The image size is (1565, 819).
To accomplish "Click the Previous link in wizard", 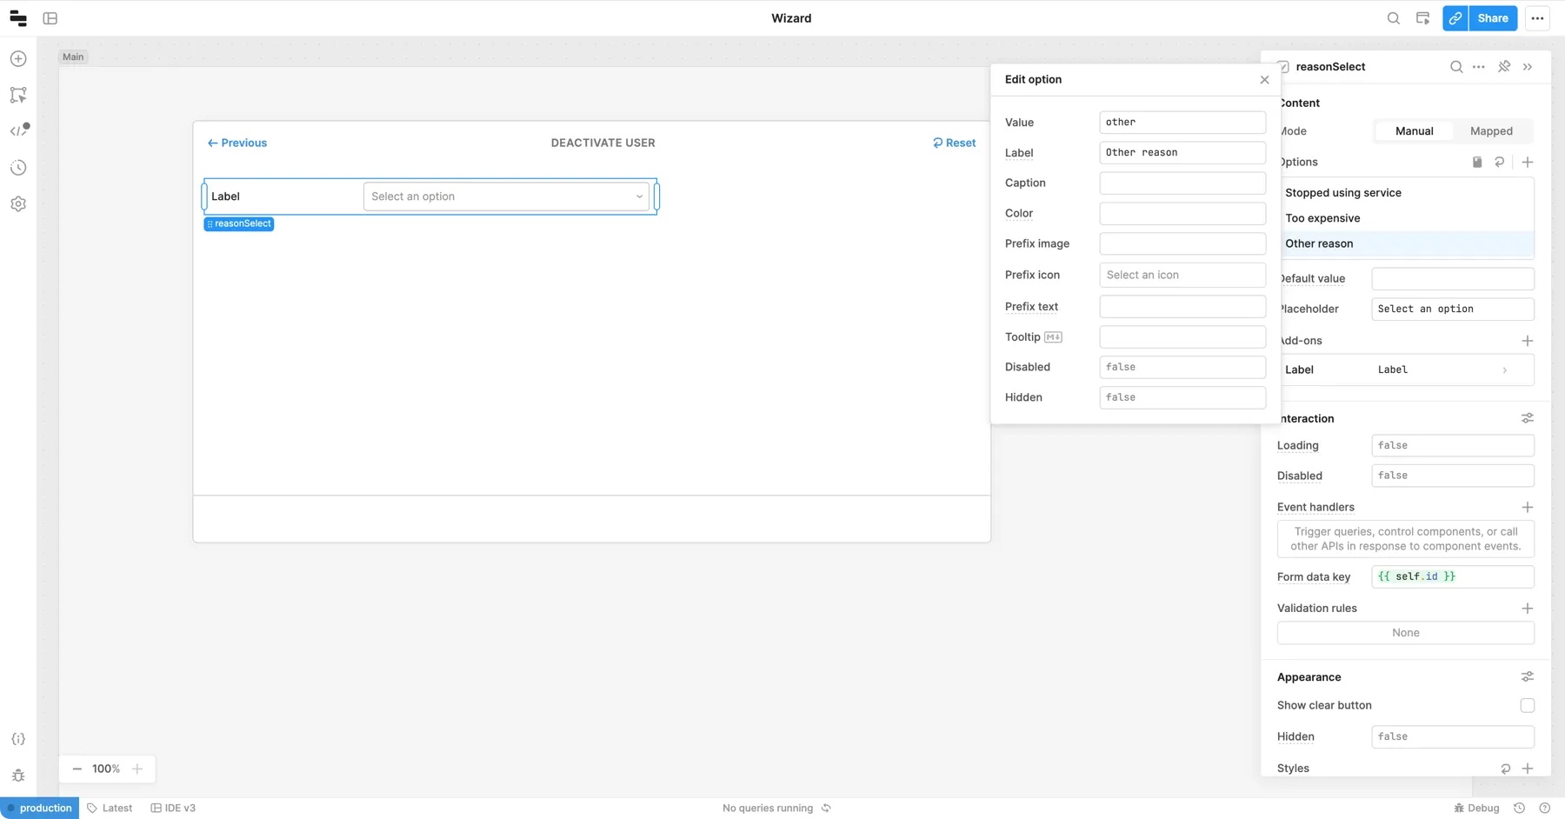I will coord(237,143).
